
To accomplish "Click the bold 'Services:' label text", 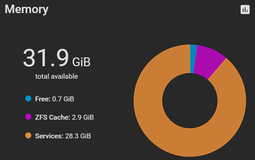I will (x=49, y=136).
